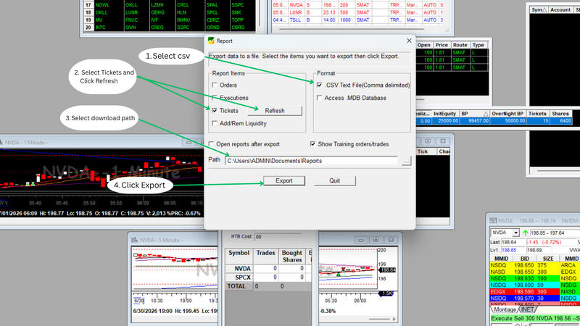Click the 25000.00 InitEquity cell
This screenshot has width=580, height=326.
445,121
